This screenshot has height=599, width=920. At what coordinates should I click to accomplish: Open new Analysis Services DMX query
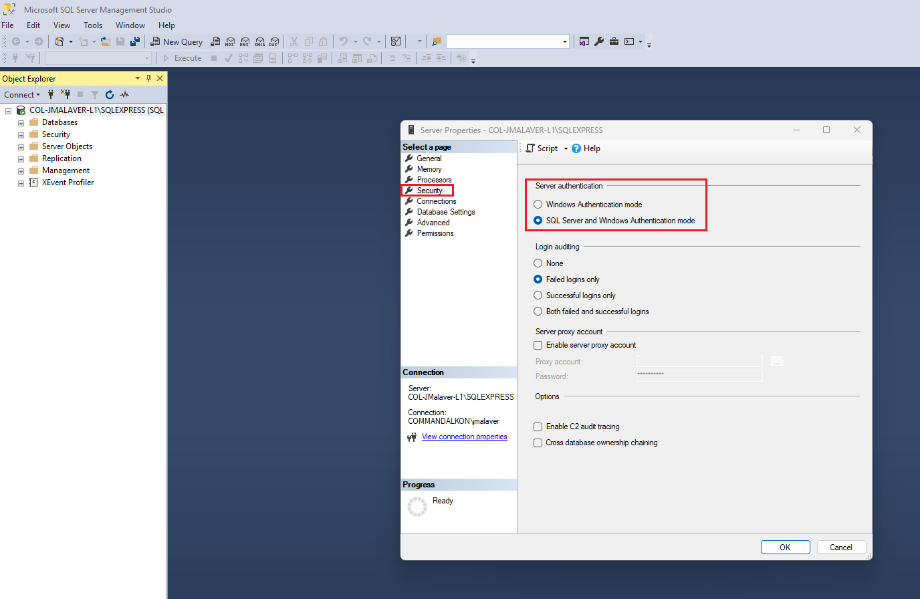[245, 41]
